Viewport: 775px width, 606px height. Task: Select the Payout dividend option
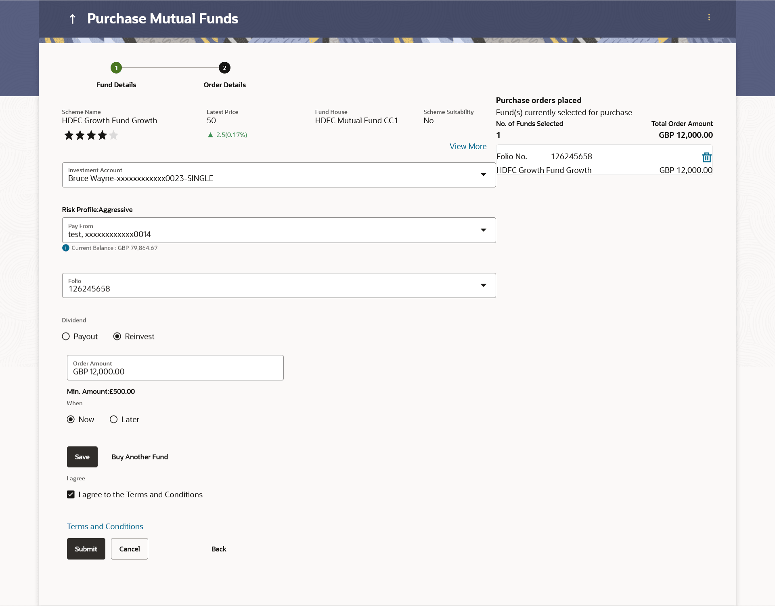pos(66,337)
